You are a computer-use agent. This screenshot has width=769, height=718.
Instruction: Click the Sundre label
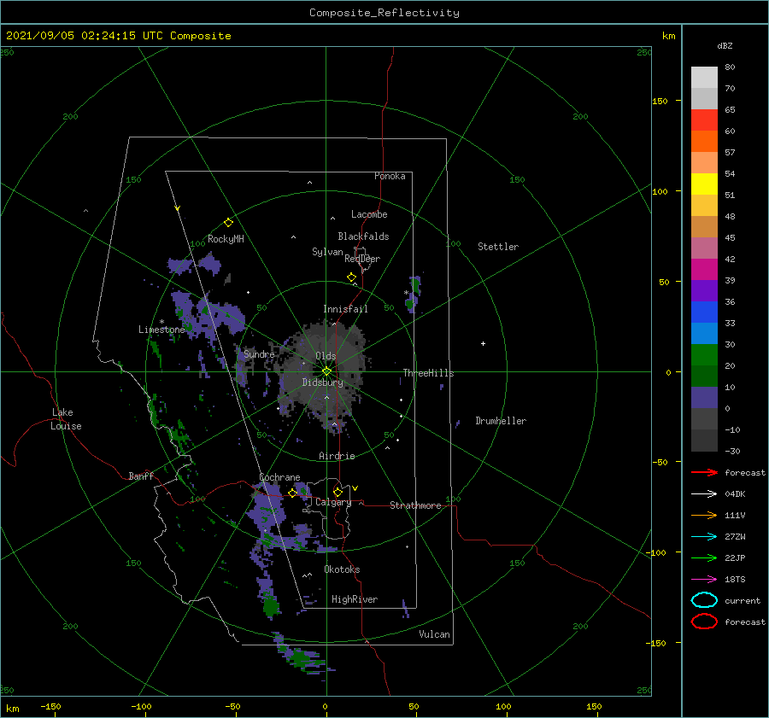tap(259, 353)
